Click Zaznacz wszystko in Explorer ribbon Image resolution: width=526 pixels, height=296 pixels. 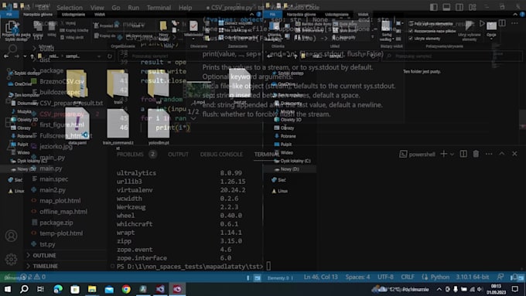tap(235, 23)
